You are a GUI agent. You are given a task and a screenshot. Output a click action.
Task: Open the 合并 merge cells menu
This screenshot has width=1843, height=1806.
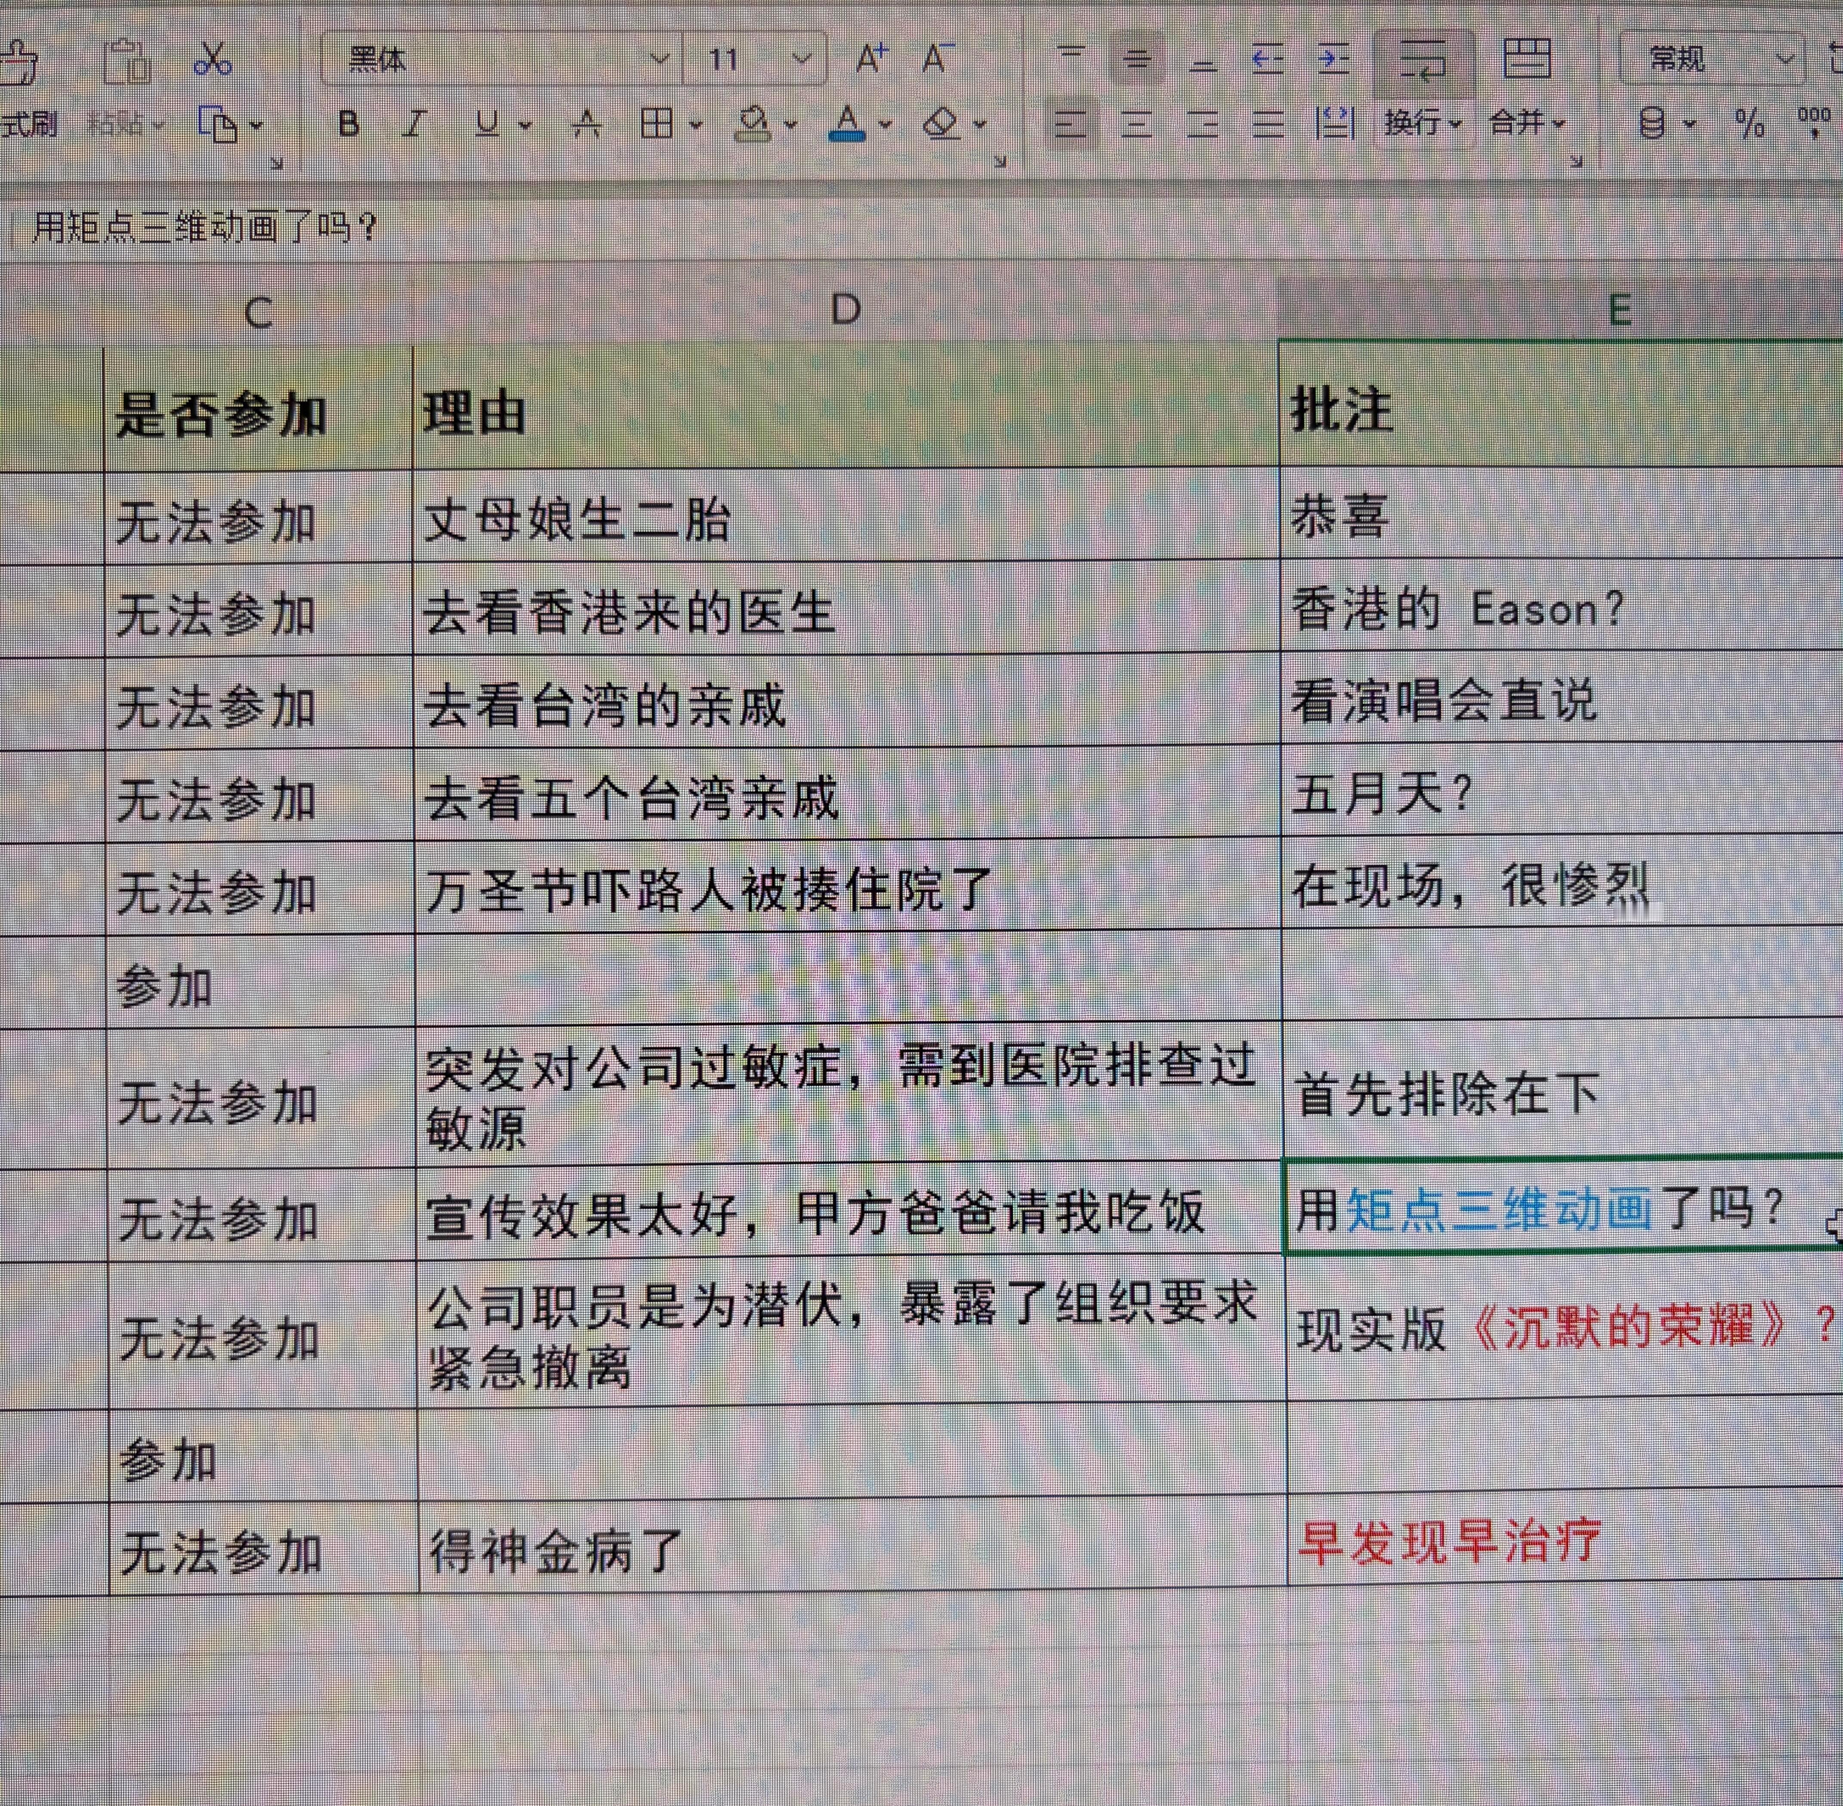[x=1527, y=123]
